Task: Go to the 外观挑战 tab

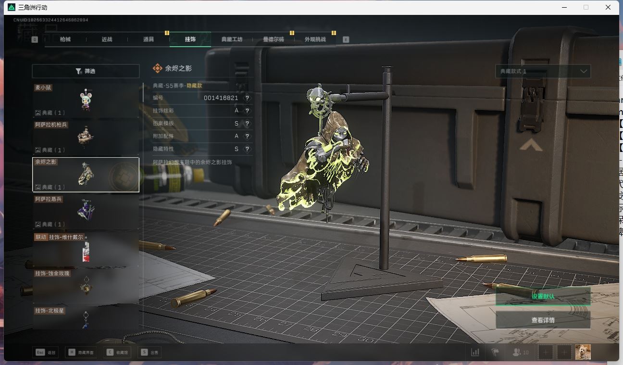Action: (315, 39)
